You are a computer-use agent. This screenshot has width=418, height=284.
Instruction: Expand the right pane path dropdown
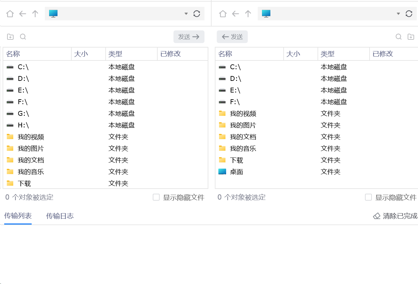398,14
